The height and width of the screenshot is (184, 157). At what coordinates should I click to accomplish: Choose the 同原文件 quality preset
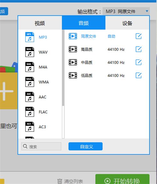point(89,36)
